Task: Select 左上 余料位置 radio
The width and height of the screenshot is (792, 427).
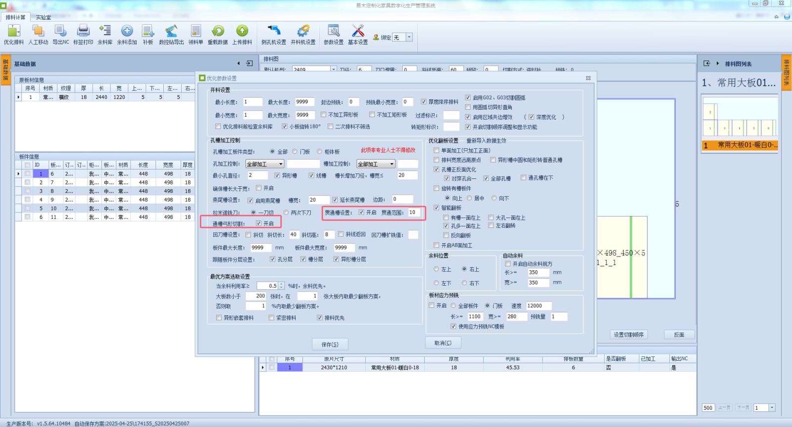Action: coord(436,269)
